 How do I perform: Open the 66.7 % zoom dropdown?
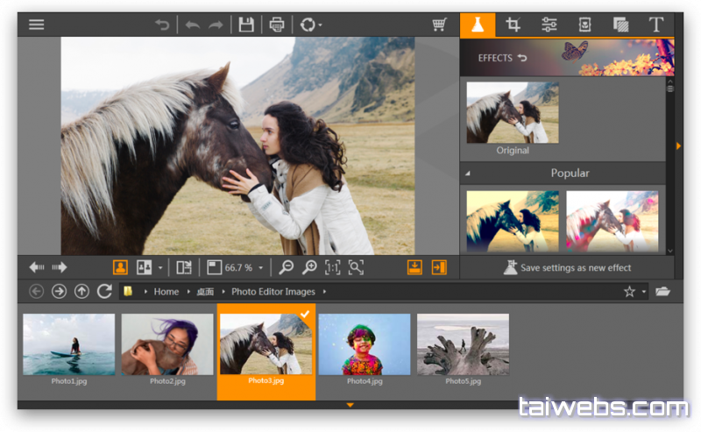click(x=259, y=268)
